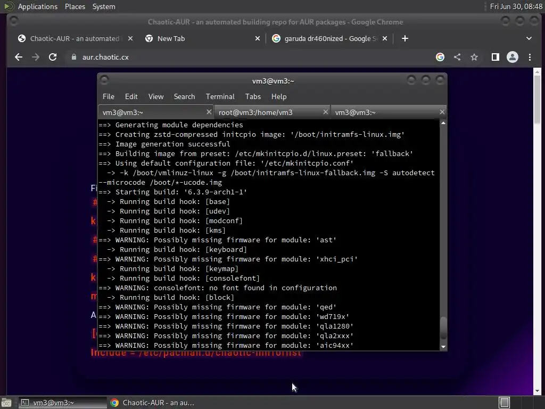
Task: Open Chrome profile avatar
Action: [513, 57]
